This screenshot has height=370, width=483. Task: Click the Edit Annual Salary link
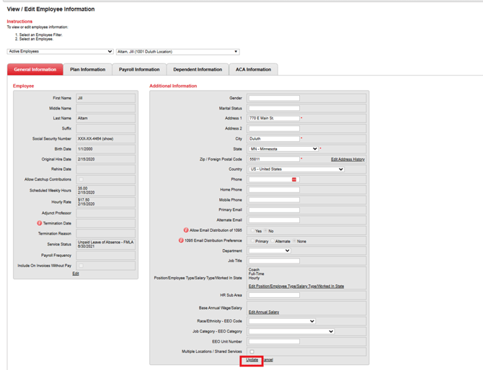click(264, 312)
